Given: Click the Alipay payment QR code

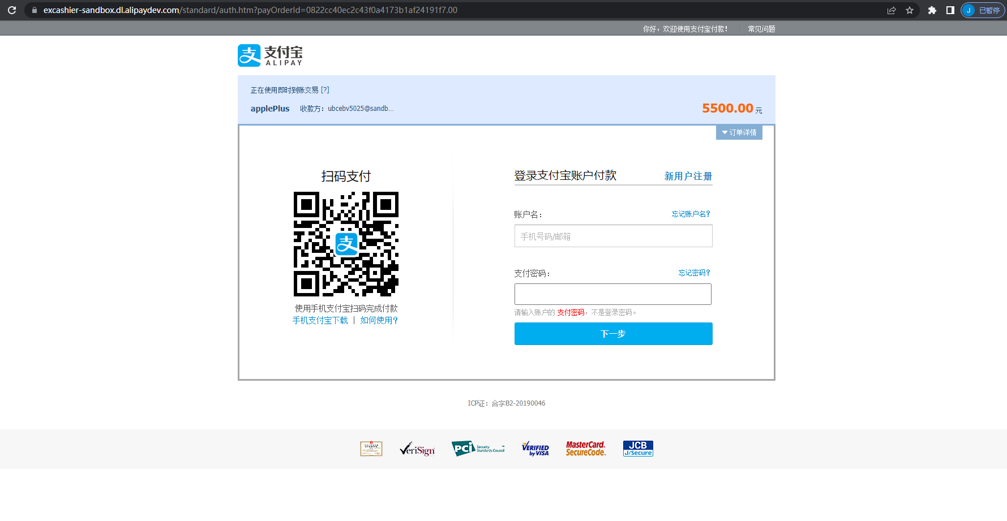Looking at the screenshot, I should (x=346, y=244).
